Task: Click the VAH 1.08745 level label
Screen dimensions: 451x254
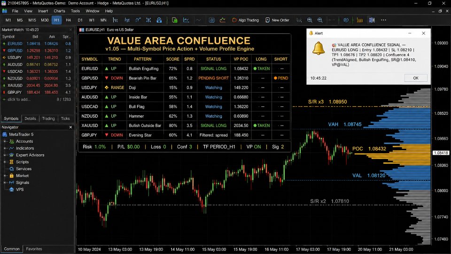Action: pos(345,124)
